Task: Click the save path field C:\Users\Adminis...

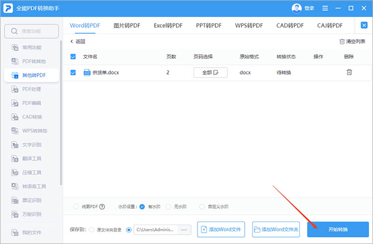Action: pos(156,230)
